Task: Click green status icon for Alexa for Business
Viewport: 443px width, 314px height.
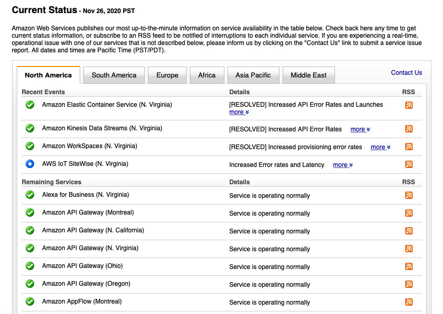Action: tap(30, 195)
